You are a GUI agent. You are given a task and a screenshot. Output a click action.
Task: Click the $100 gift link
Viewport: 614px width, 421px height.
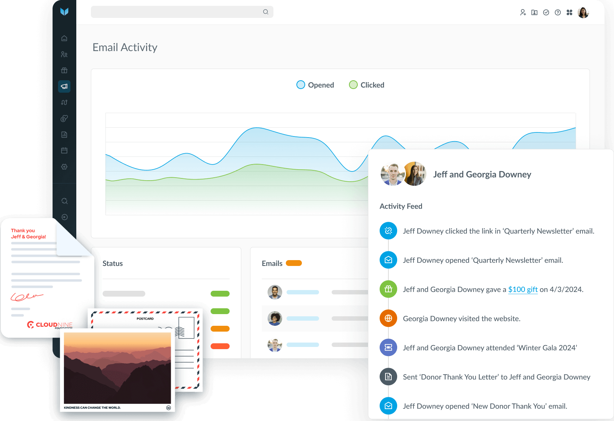point(523,289)
